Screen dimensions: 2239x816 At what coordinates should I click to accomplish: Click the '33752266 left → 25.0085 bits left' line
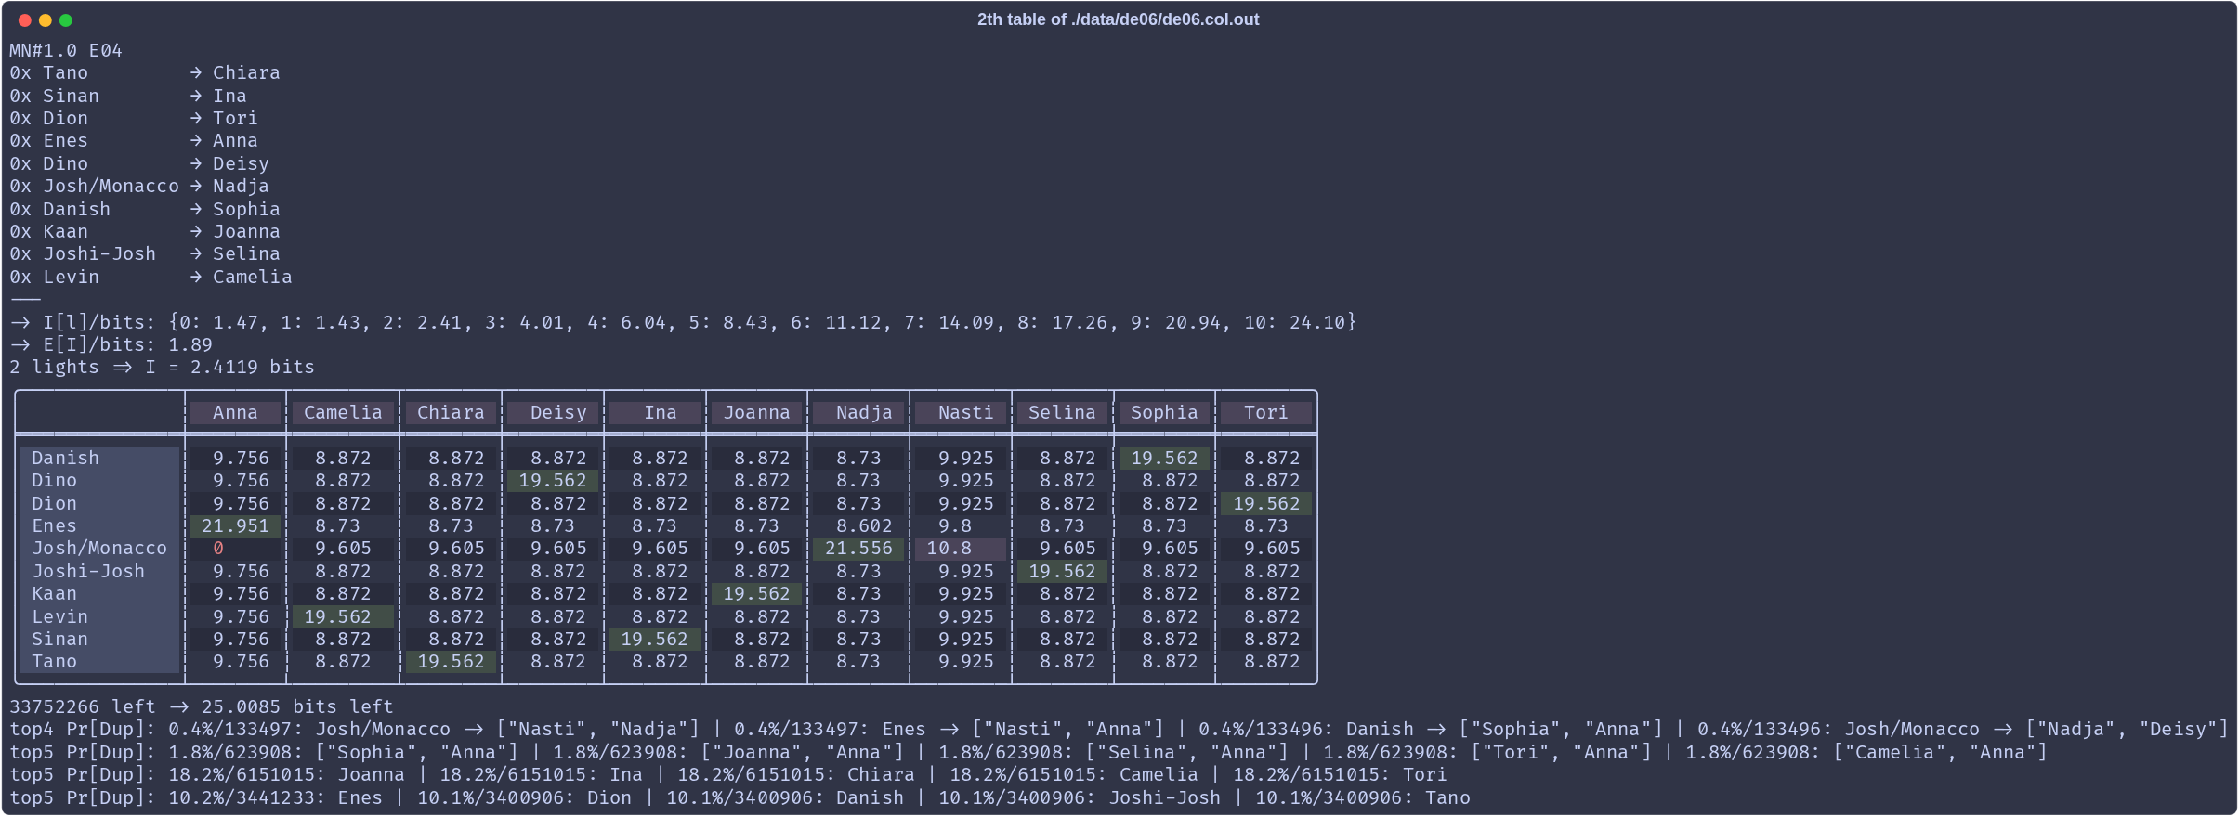pyautogui.click(x=202, y=706)
